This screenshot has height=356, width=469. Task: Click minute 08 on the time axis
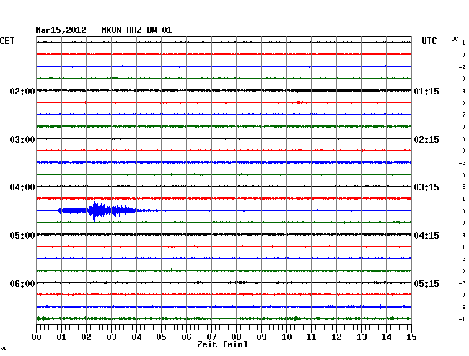click(x=236, y=337)
